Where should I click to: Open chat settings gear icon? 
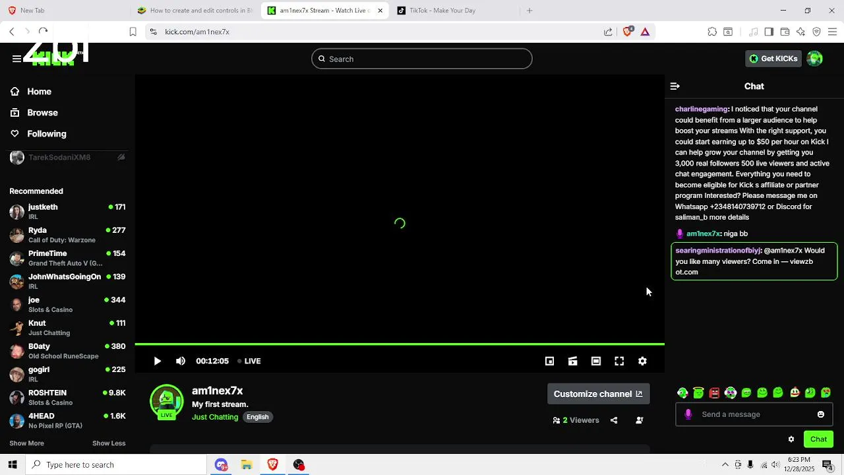tap(791, 439)
